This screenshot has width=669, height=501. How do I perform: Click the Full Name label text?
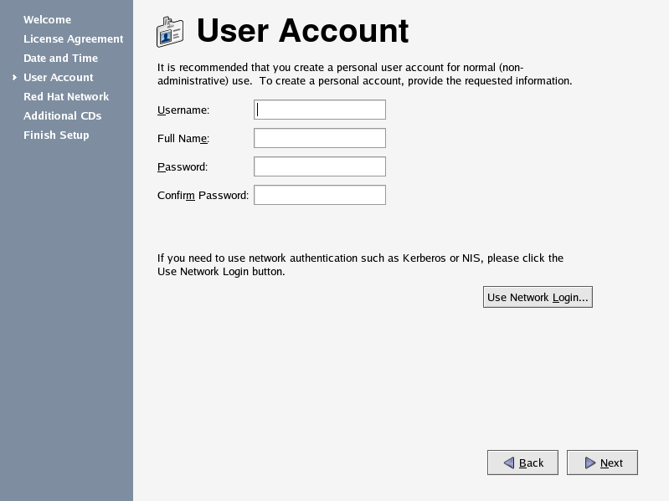(183, 139)
